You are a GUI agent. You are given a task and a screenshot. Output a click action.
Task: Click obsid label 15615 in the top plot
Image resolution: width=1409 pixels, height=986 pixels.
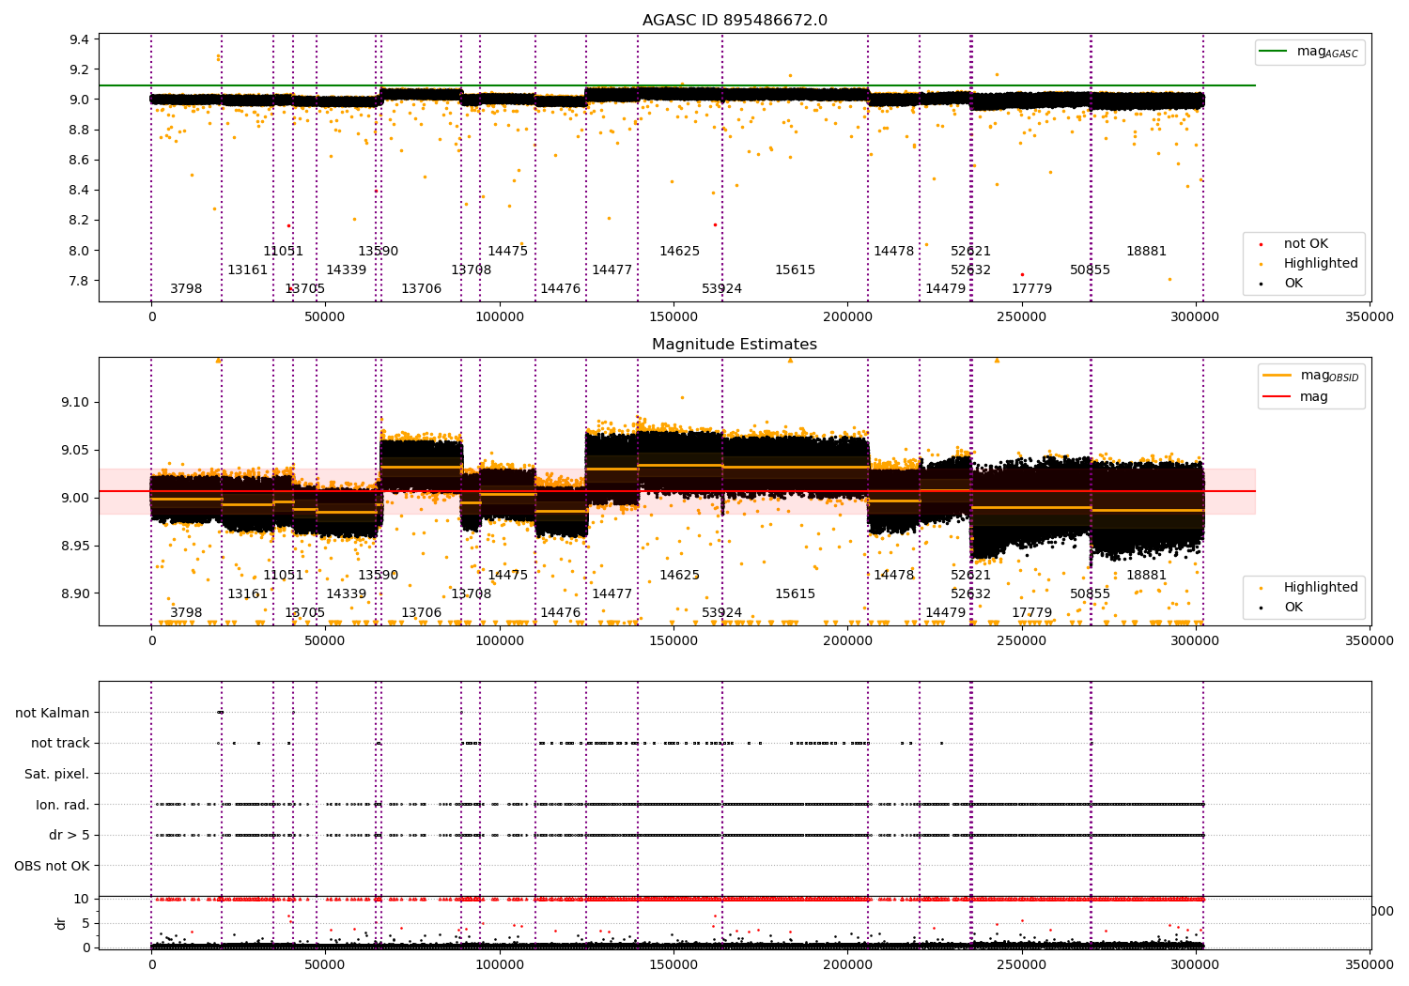tap(796, 270)
